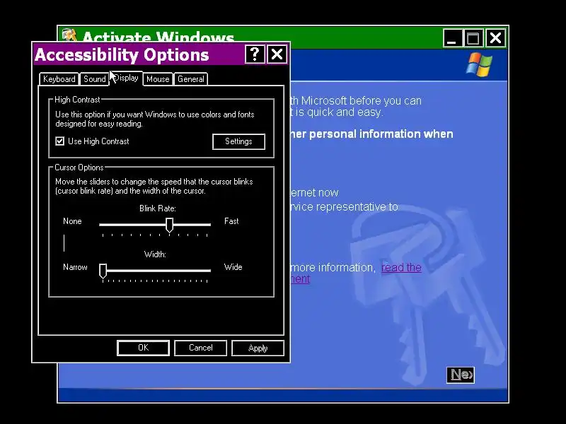Click the 'Fast' blink rate label

click(x=231, y=221)
